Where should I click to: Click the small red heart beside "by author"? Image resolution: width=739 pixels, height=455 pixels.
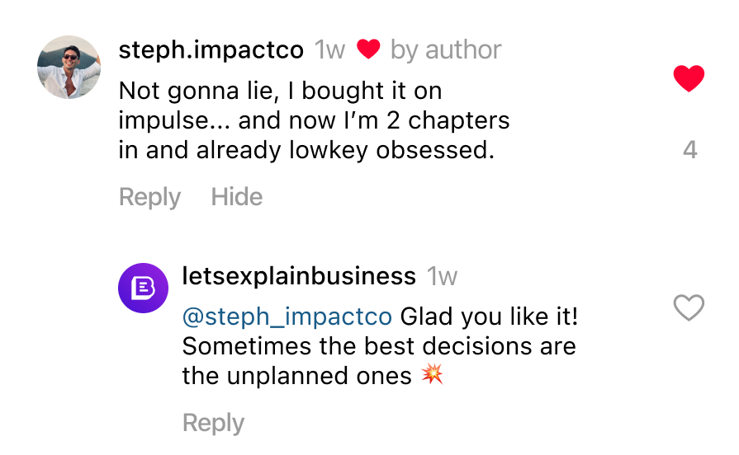click(367, 50)
